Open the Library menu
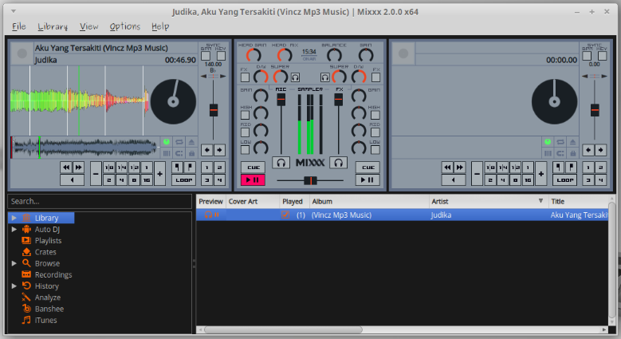Image resolution: width=621 pixels, height=339 pixels. [x=53, y=26]
